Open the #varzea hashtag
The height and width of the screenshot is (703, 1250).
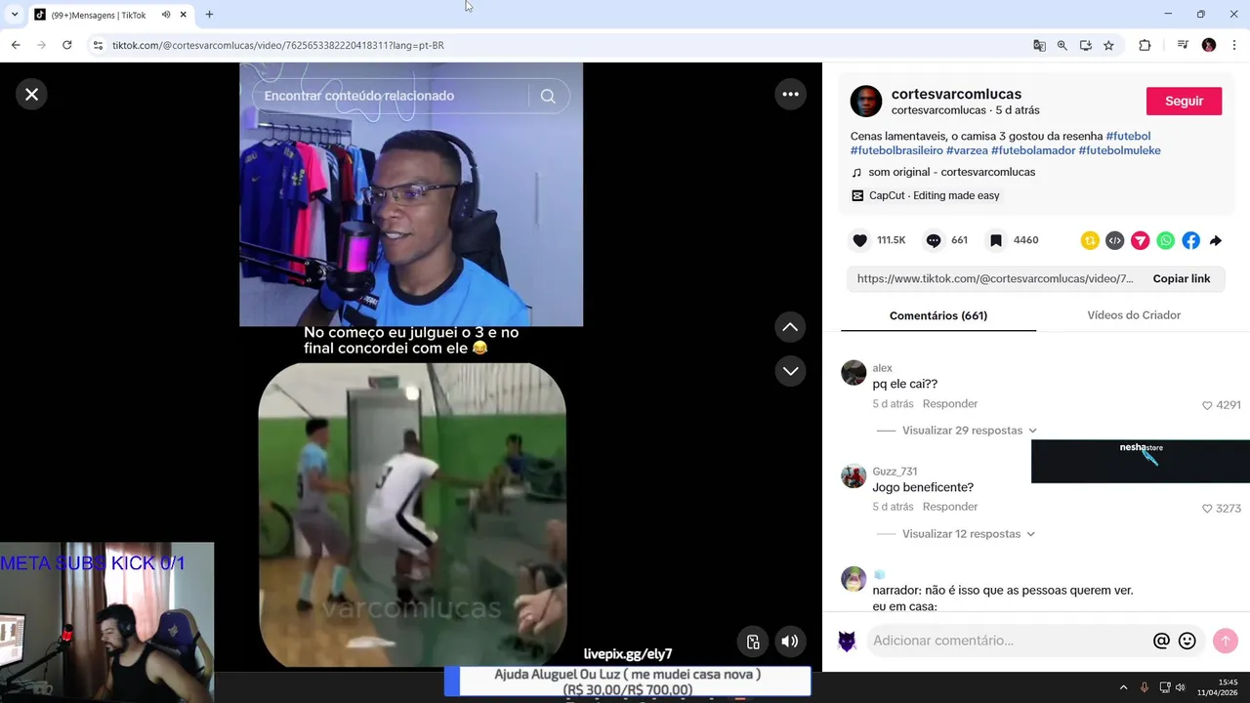coord(967,150)
